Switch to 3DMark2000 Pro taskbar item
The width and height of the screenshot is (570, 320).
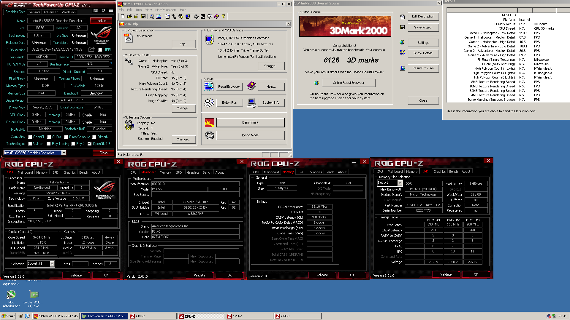(x=56, y=316)
